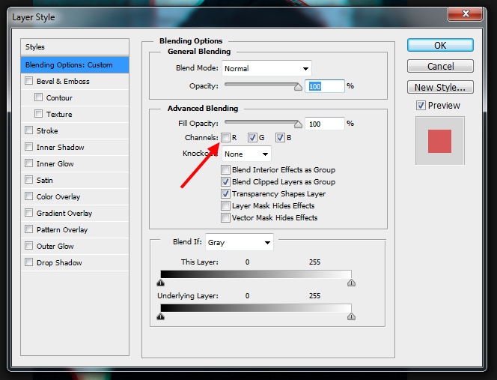Click the Opacity value input field
The width and height of the screenshot is (497, 380).
pos(324,87)
